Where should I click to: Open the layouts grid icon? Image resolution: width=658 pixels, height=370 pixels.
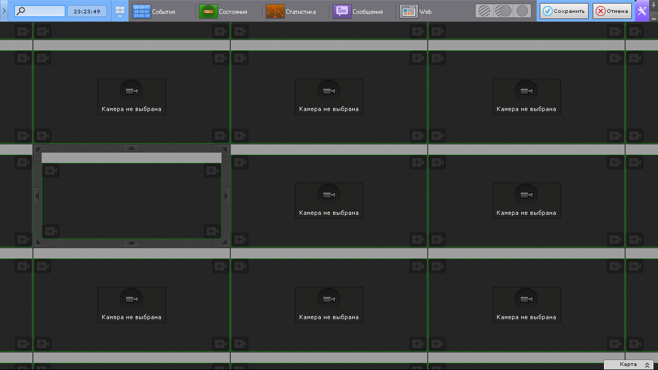click(120, 10)
